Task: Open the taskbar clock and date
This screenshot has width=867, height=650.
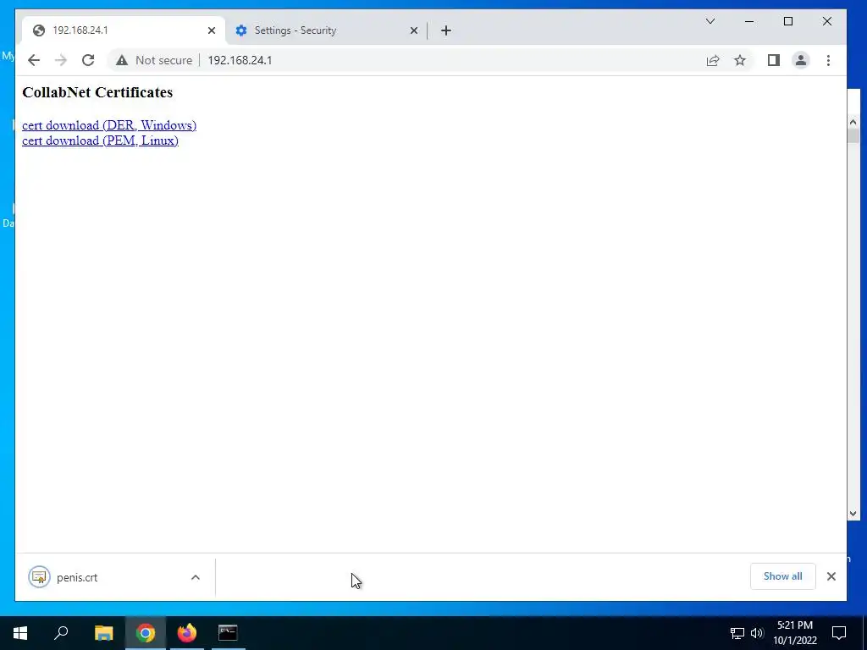Action: pyautogui.click(x=795, y=633)
